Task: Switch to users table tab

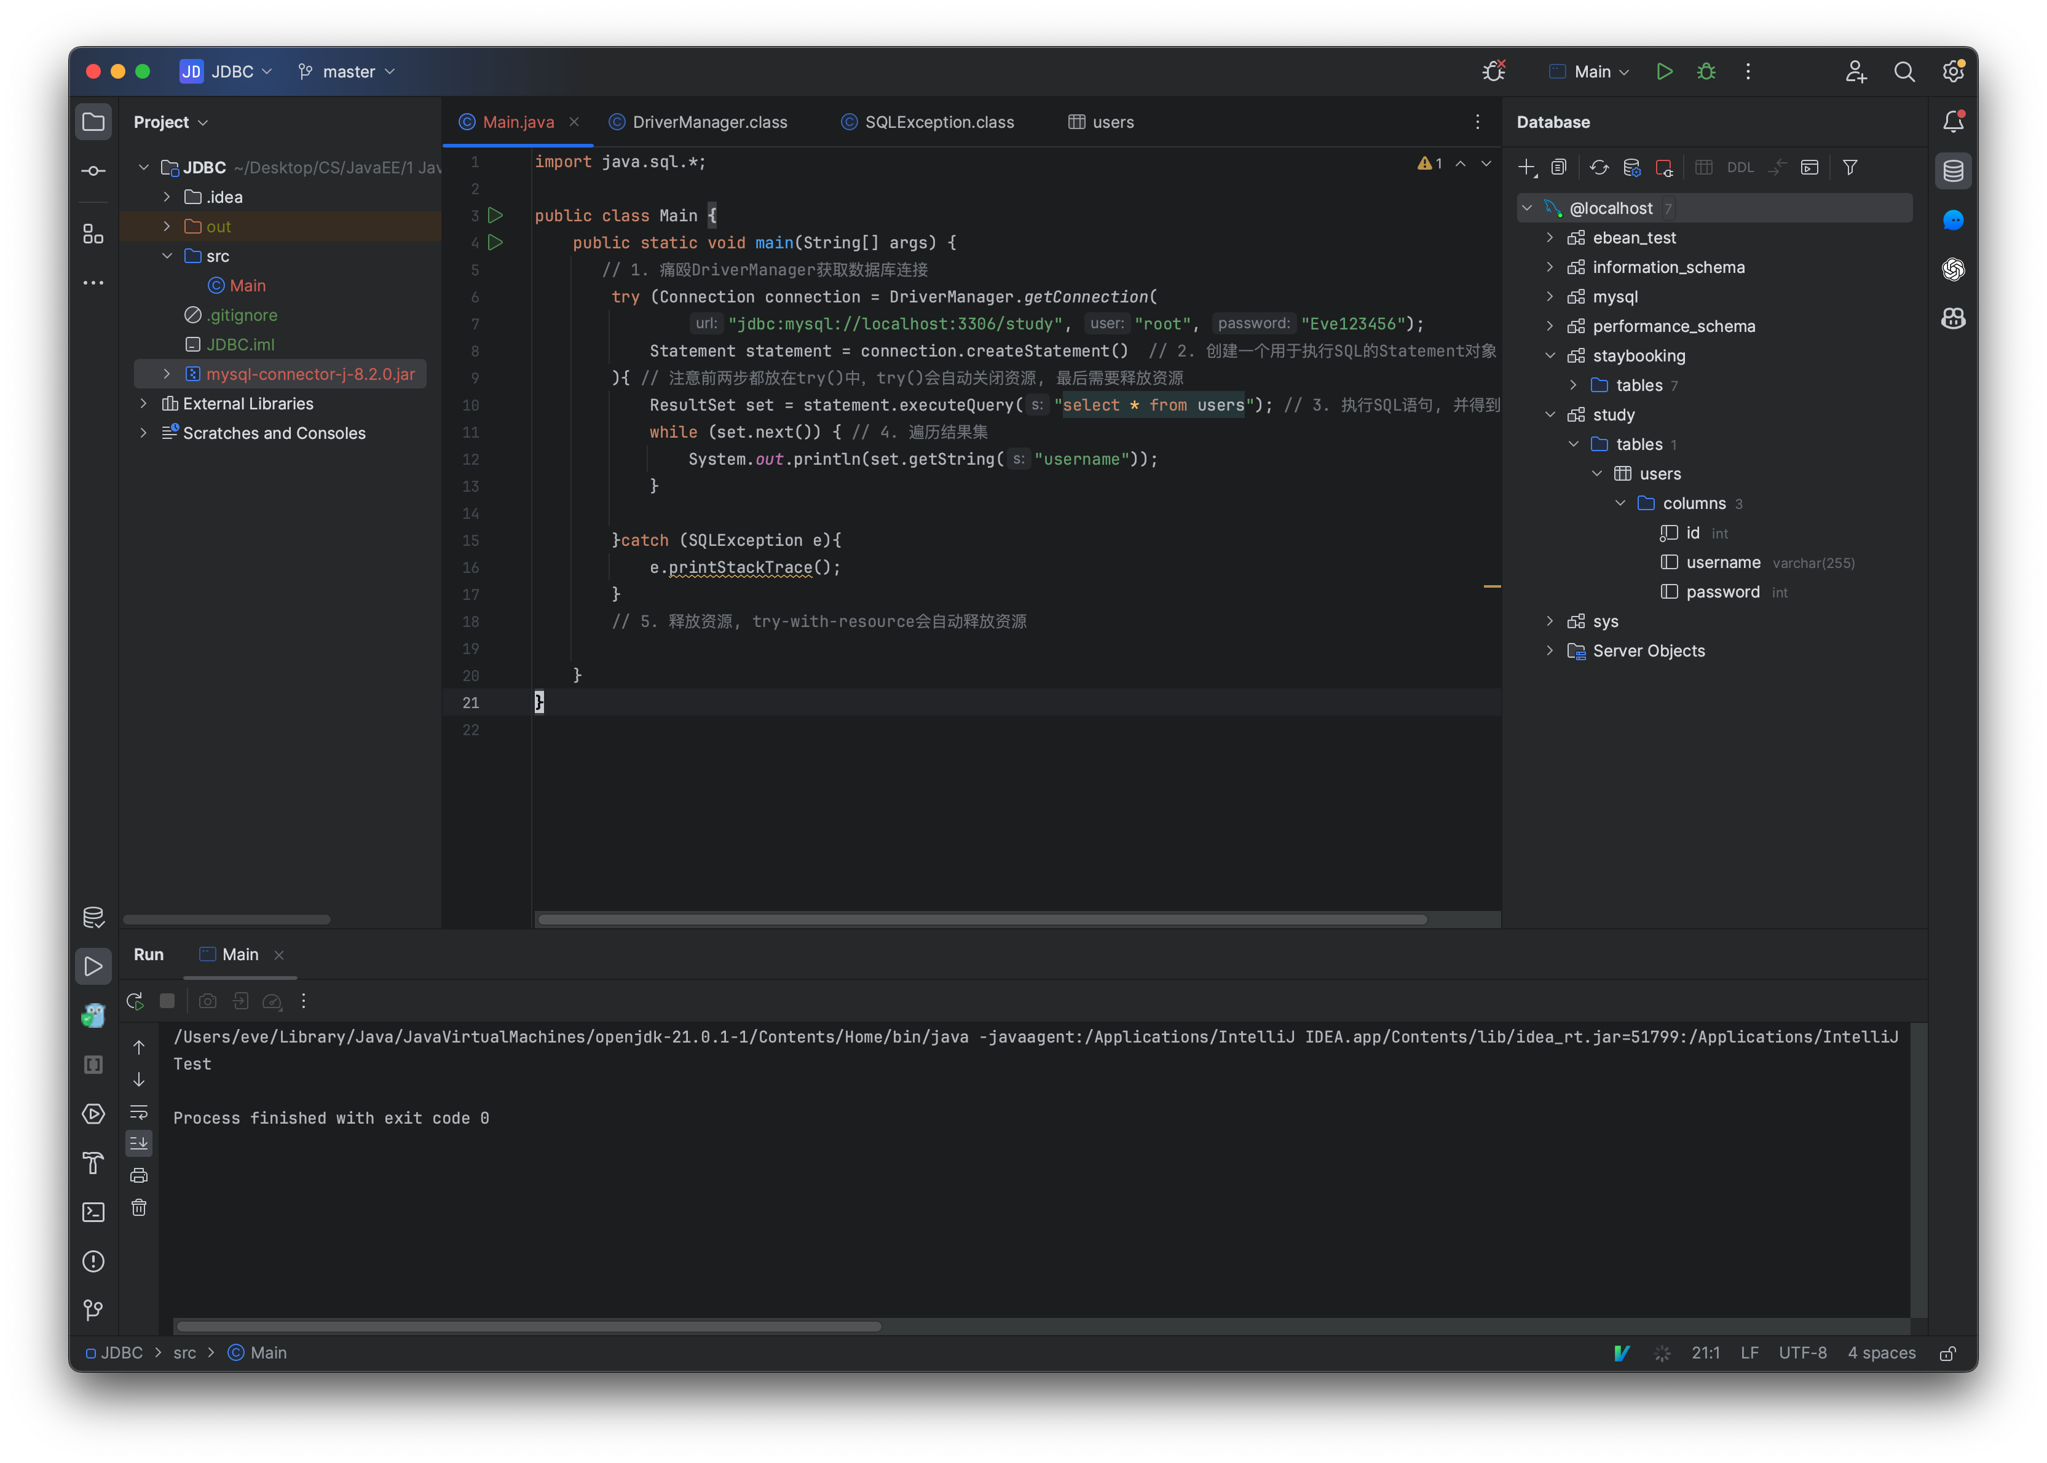Action: (x=1101, y=122)
